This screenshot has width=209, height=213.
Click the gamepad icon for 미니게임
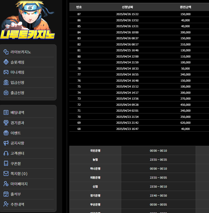6,72
